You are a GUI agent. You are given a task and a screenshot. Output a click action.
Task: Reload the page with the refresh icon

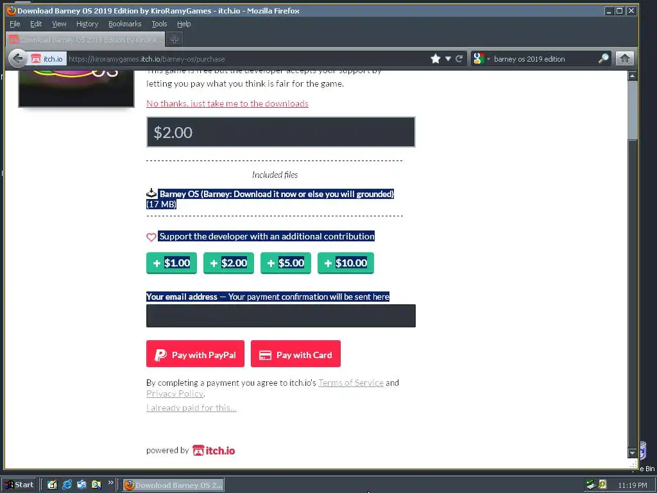[459, 58]
